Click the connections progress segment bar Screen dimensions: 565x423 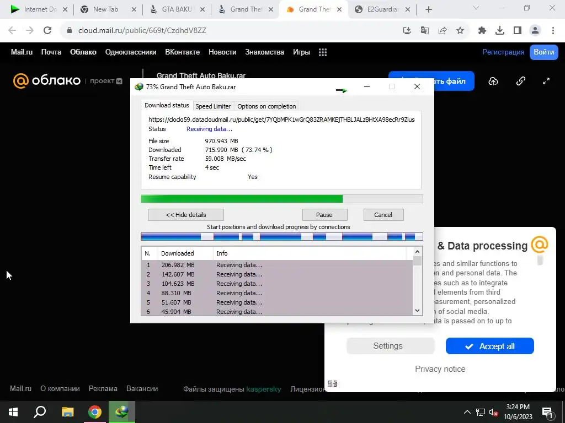[282, 237]
